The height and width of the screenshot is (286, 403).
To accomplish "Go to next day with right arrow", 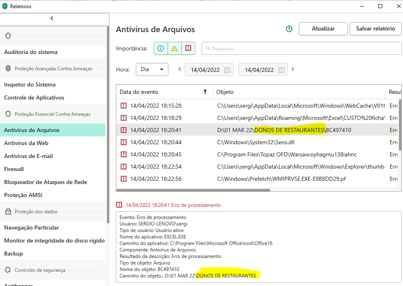I will click(x=293, y=69).
